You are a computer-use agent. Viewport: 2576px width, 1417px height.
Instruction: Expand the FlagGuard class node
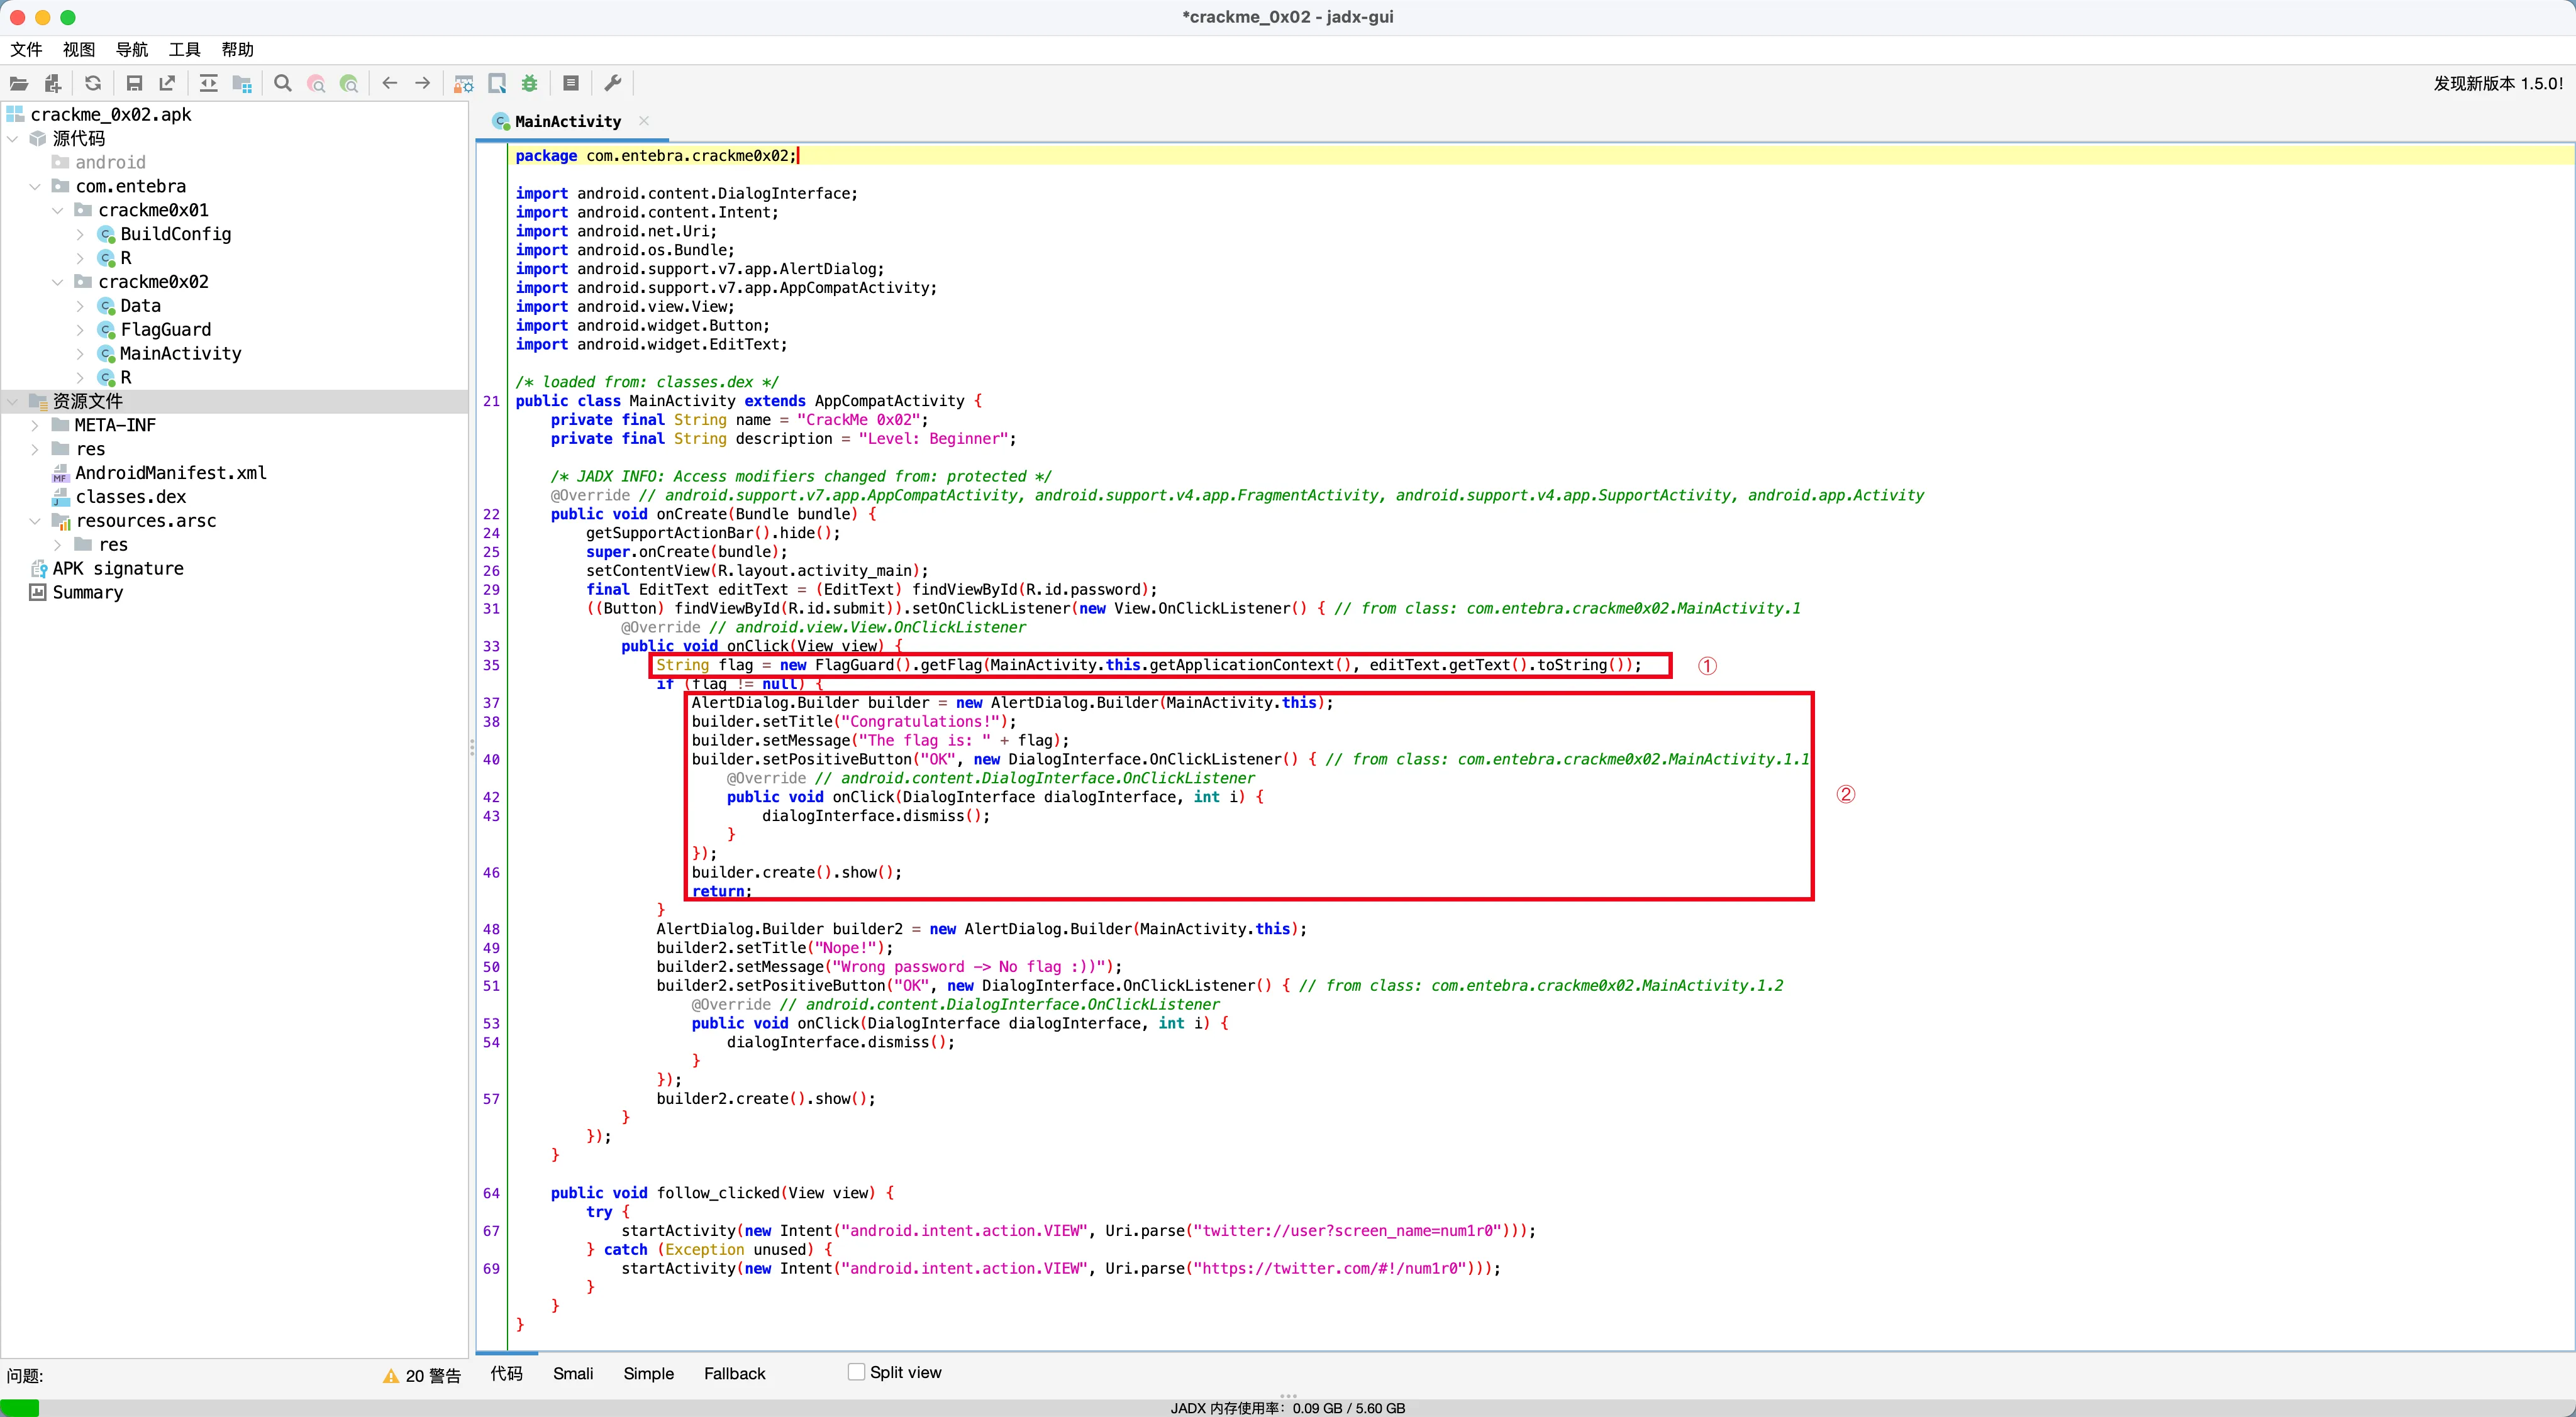coord(81,330)
